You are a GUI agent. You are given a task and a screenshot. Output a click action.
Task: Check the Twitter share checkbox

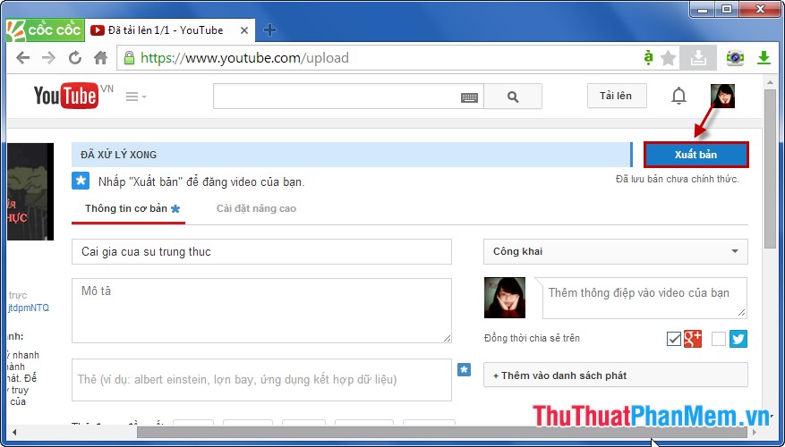[719, 339]
